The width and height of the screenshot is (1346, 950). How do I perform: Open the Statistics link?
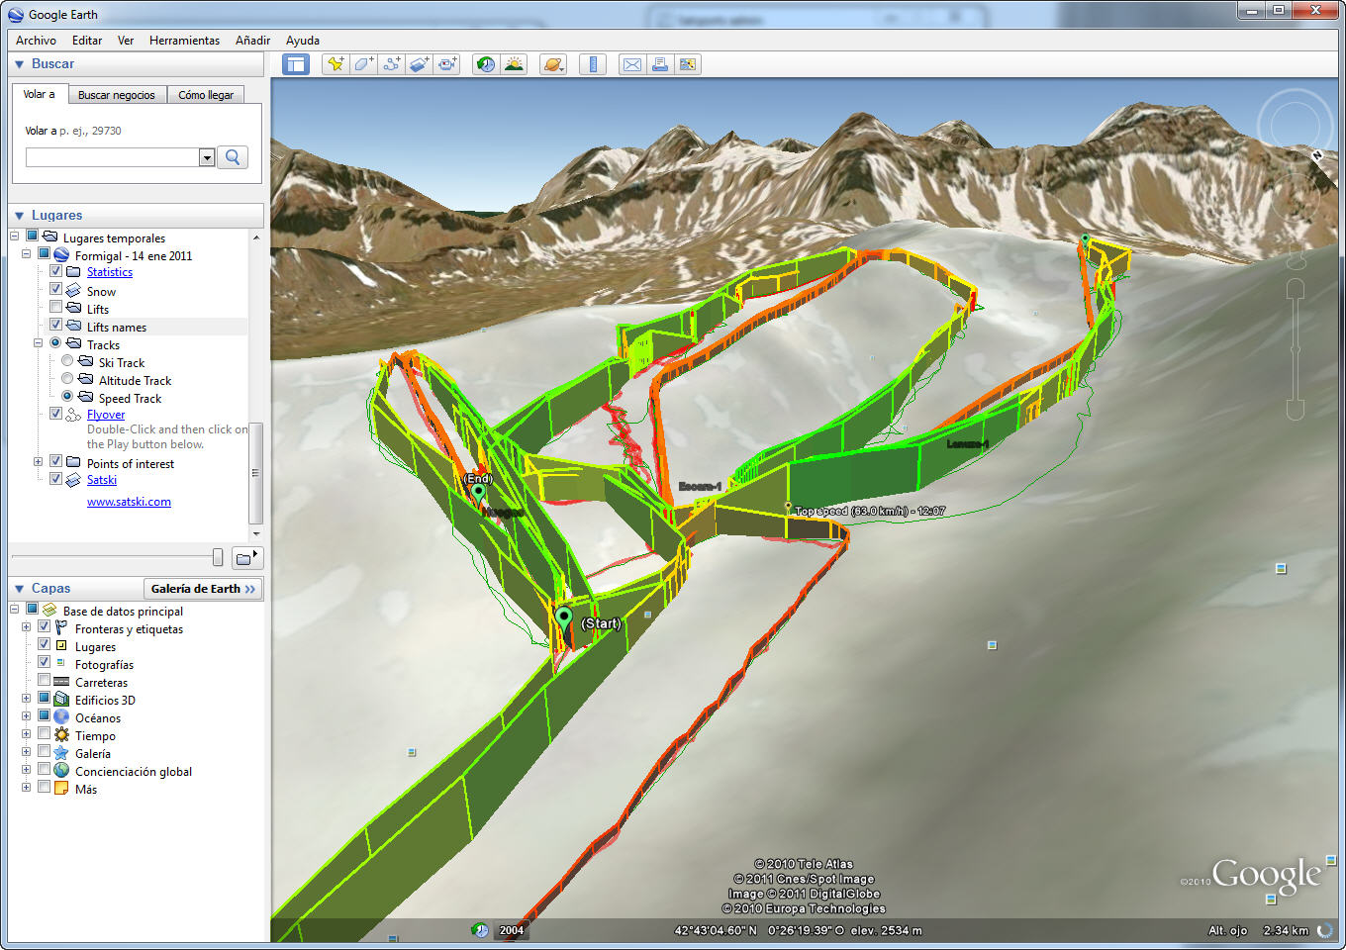[110, 272]
